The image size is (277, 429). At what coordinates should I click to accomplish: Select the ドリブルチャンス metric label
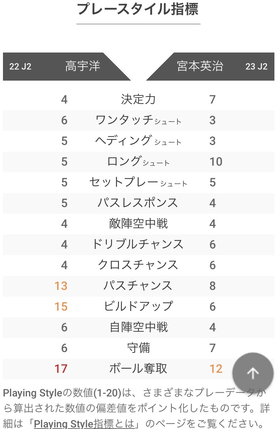[x=138, y=244]
